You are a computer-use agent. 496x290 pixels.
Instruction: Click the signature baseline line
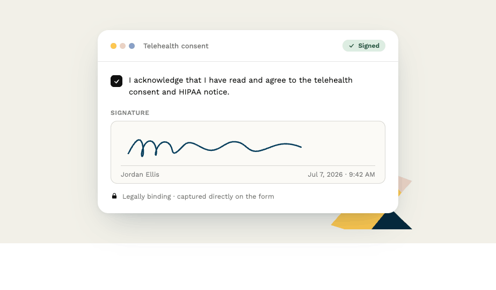(247, 165)
